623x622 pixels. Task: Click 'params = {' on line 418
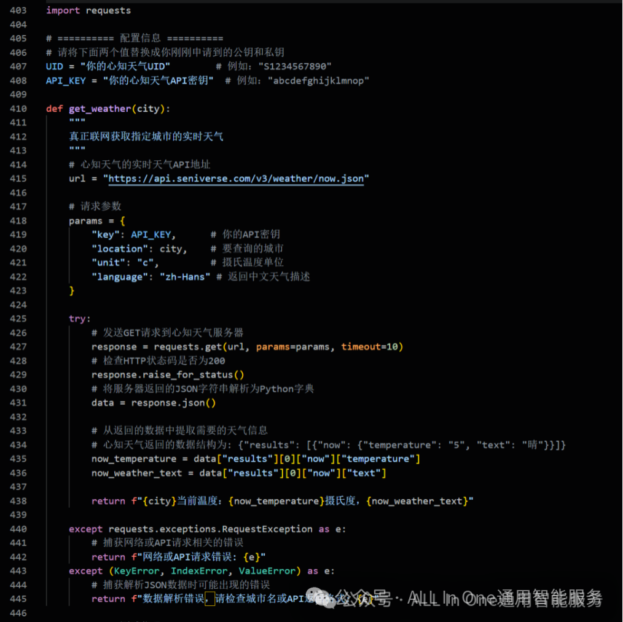(97, 221)
